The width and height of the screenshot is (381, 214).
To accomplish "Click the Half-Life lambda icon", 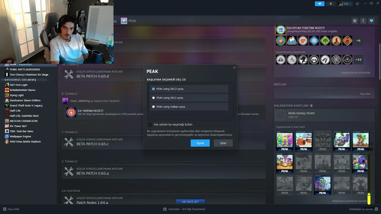I will (x=7, y=111).
